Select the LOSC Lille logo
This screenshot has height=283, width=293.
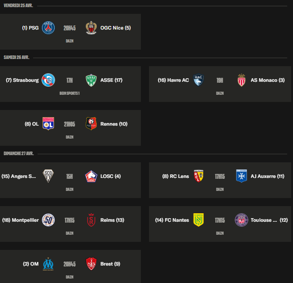click(91, 176)
